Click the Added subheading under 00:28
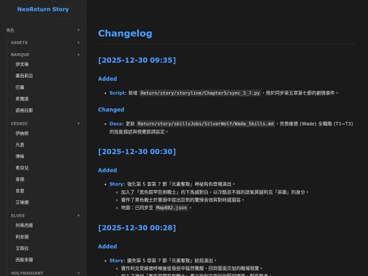Image resolution: width=368 pixels, height=276 pixels. pyautogui.click(x=108, y=247)
